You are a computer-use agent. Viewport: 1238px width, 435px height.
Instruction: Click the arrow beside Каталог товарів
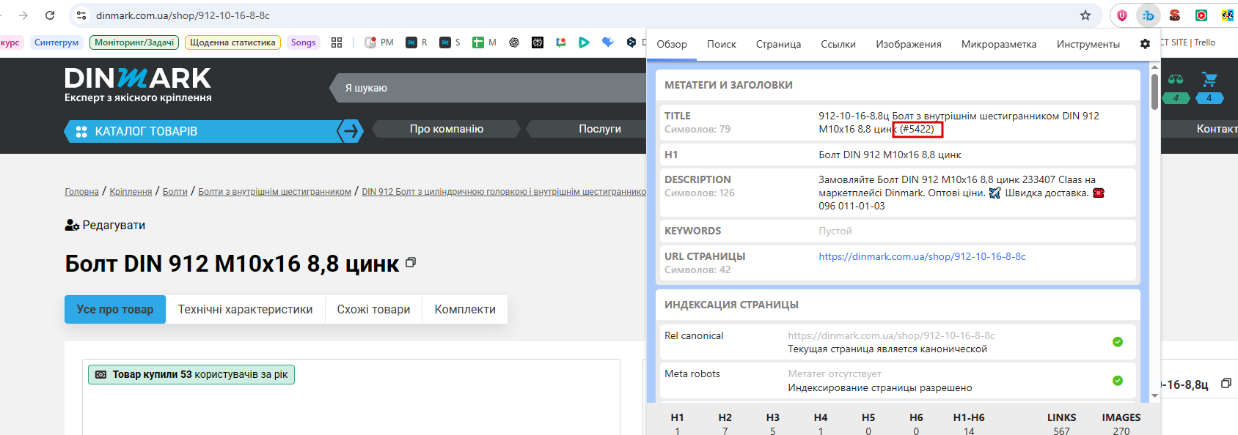[x=351, y=131]
